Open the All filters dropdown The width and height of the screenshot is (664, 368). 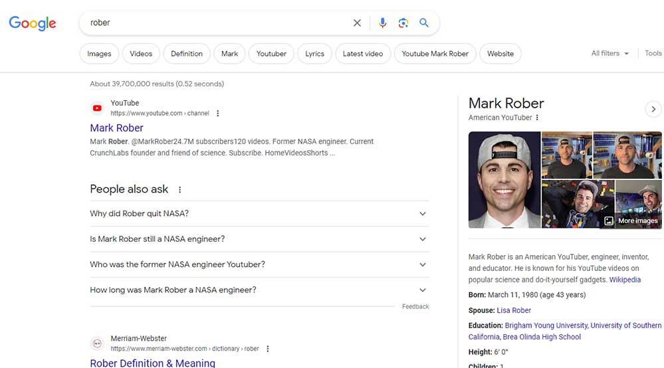click(609, 53)
